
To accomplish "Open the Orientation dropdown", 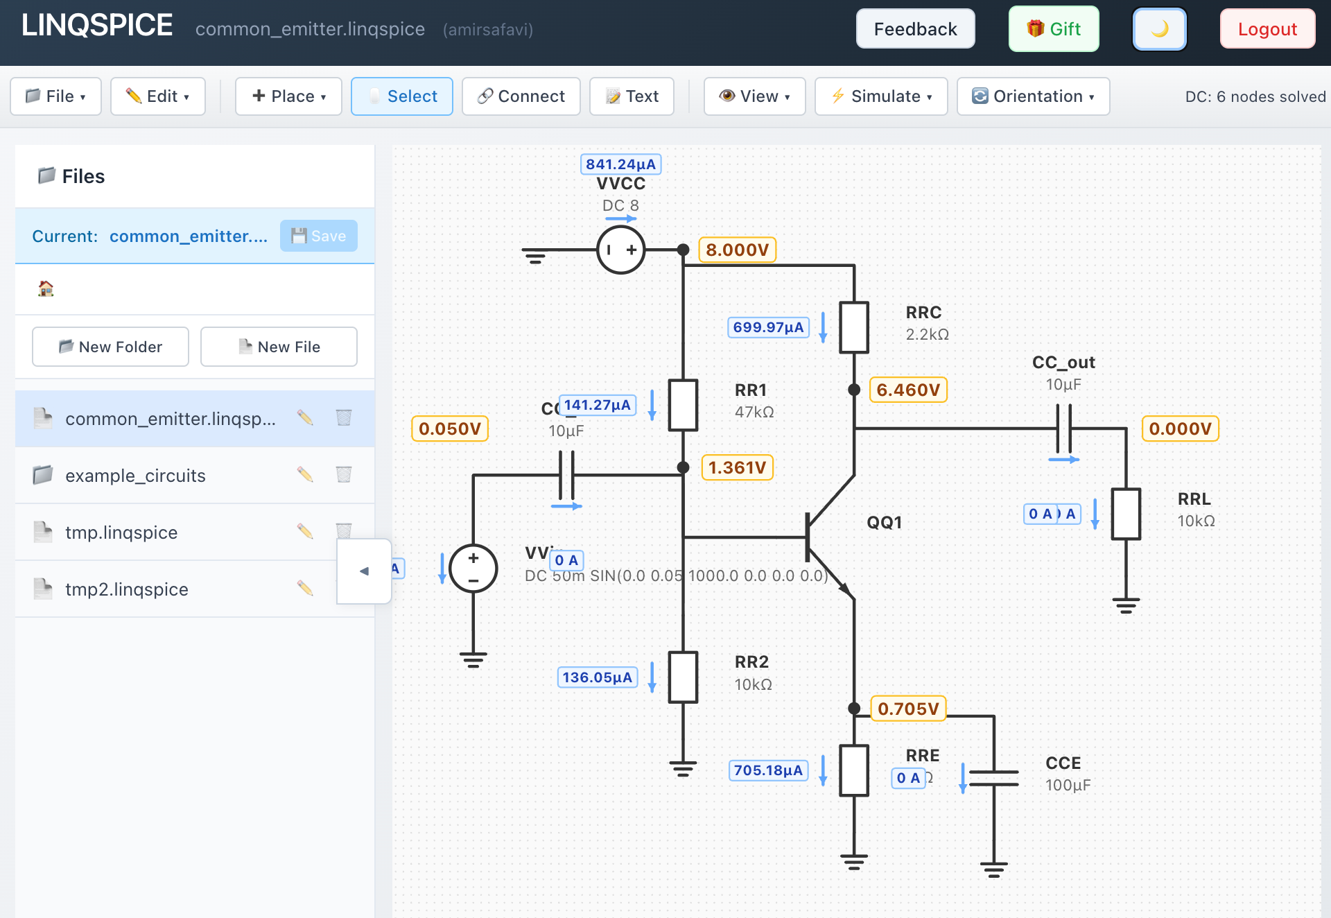I will click(x=1032, y=96).
